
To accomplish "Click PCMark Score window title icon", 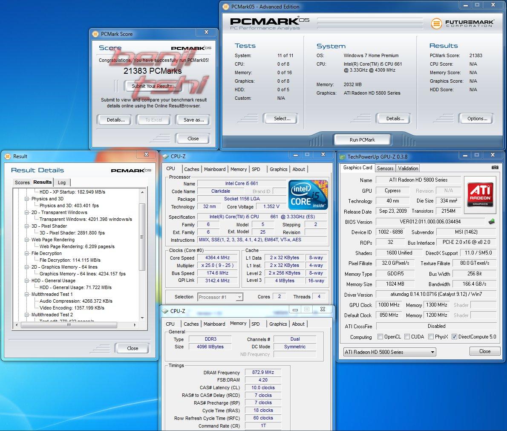I will (x=95, y=34).
